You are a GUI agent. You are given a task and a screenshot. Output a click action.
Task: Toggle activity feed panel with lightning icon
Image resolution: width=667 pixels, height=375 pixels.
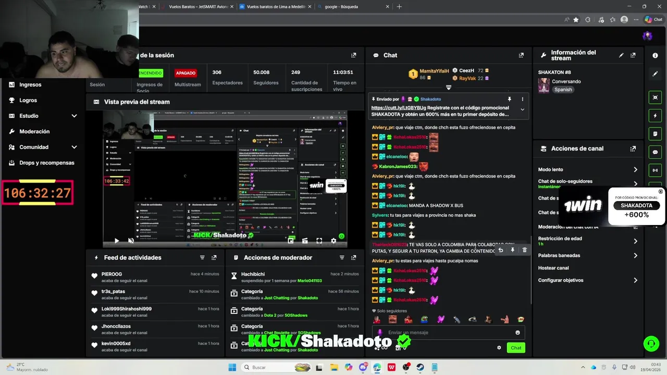655,116
